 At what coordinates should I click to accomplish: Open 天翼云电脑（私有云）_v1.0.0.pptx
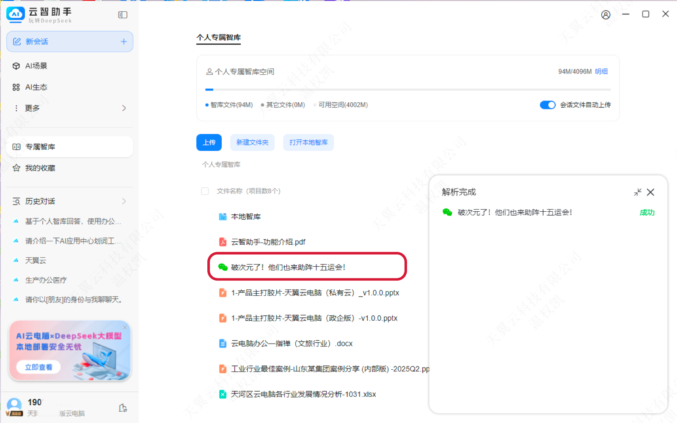tap(315, 293)
